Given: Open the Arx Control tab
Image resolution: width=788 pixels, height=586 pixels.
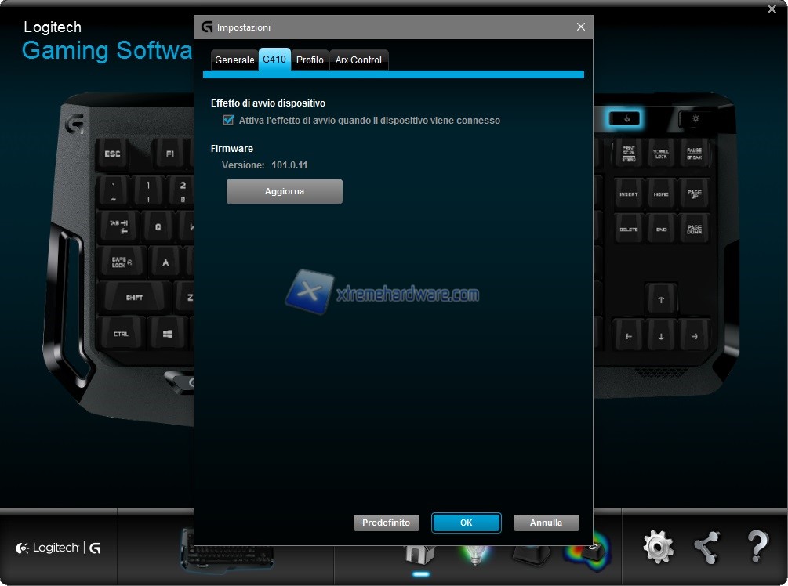Looking at the screenshot, I should pos(358,60).
